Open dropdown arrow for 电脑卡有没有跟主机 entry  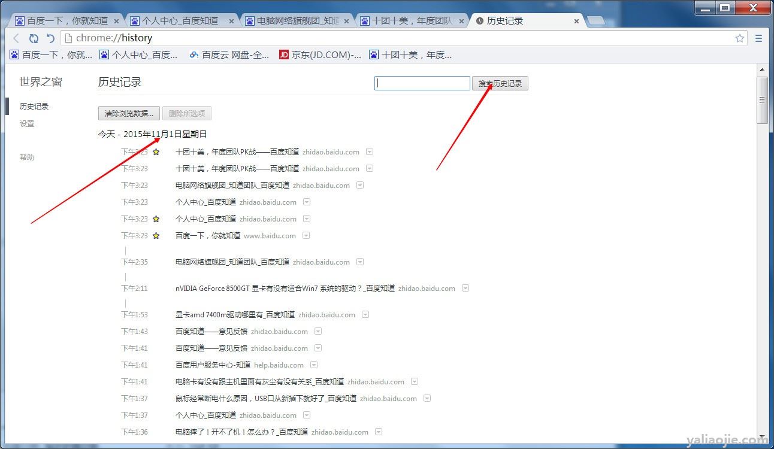[x=415, y=381]
